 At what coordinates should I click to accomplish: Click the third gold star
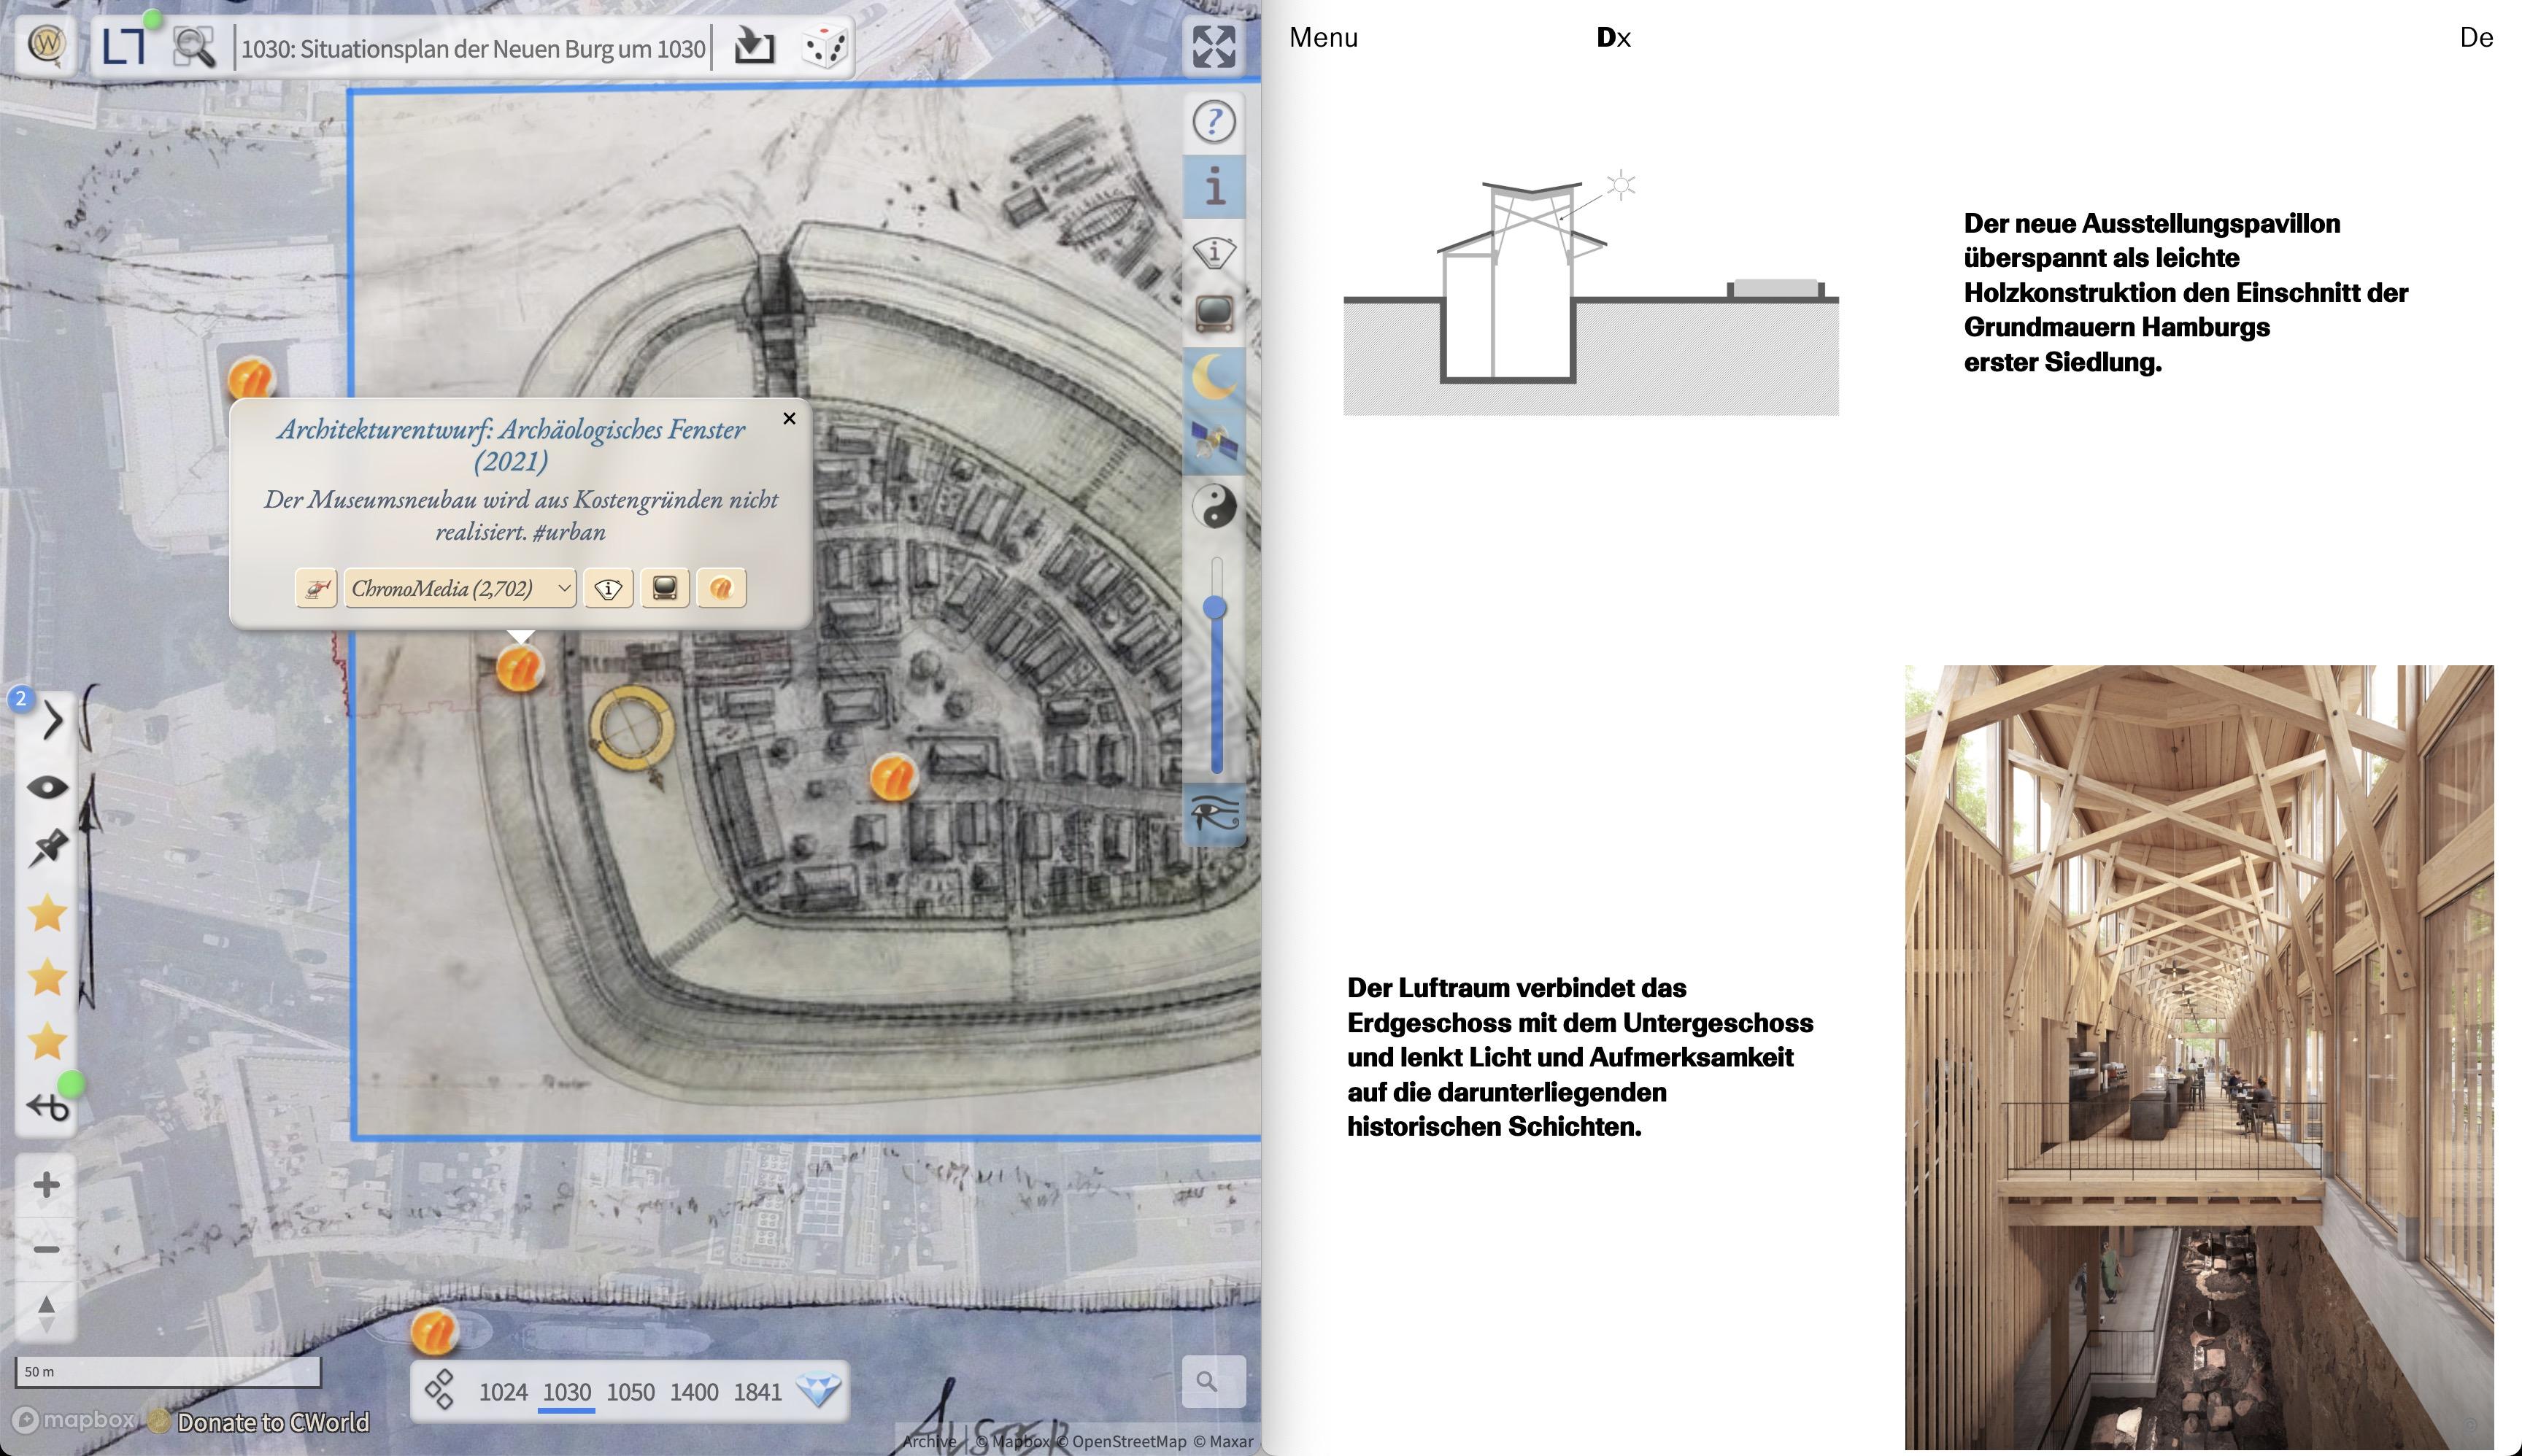47,1041
